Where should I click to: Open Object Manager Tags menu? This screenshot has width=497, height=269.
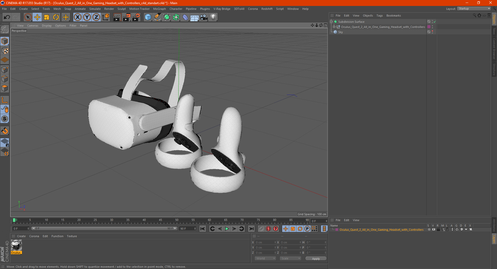(x=379, y=16)
